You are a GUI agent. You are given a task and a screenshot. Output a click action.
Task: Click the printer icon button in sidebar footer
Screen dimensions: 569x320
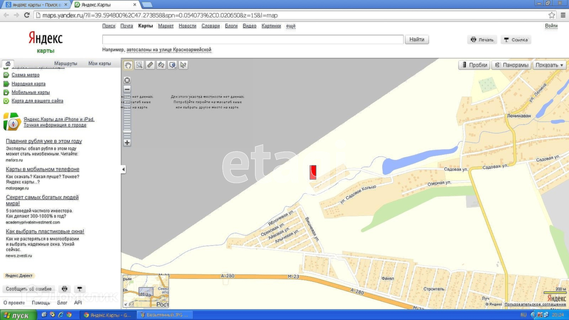[x=64, y=289]
